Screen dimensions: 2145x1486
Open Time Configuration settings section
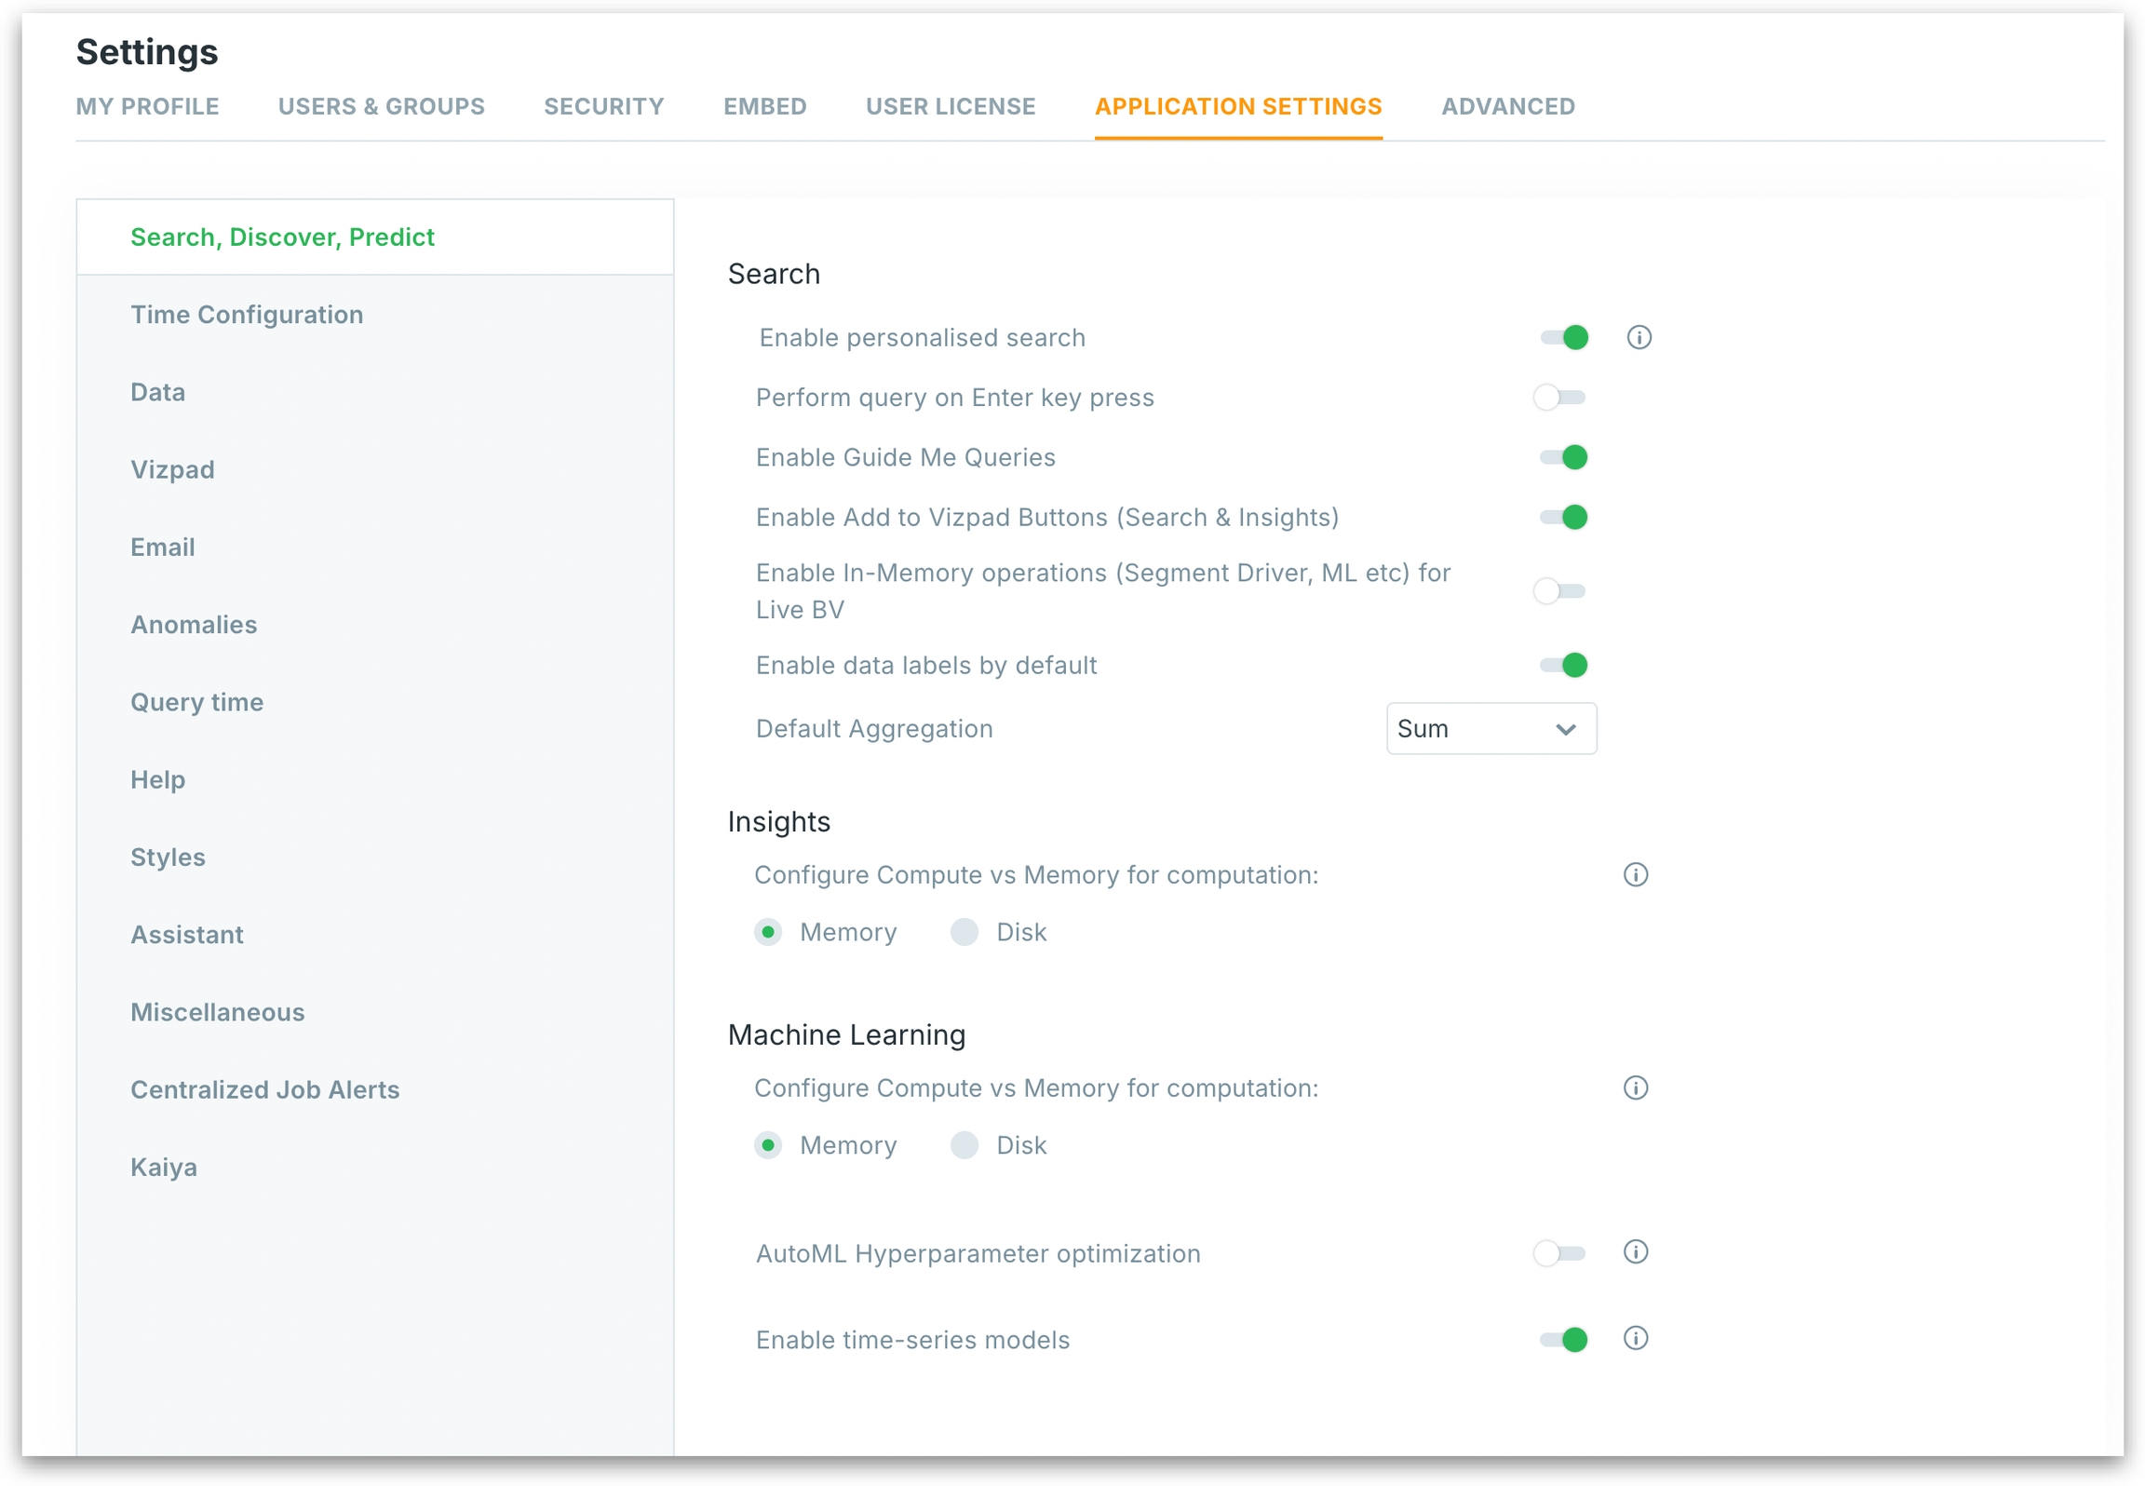pyautogui.click(x=247, y=315)
